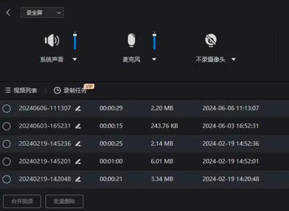Click the duration 00:01:00
The height and width of the screenshot is (211, 289).
111,162
